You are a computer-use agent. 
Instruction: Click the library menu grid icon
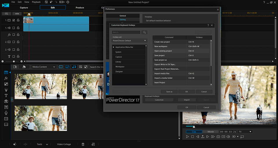pos(81,67)
